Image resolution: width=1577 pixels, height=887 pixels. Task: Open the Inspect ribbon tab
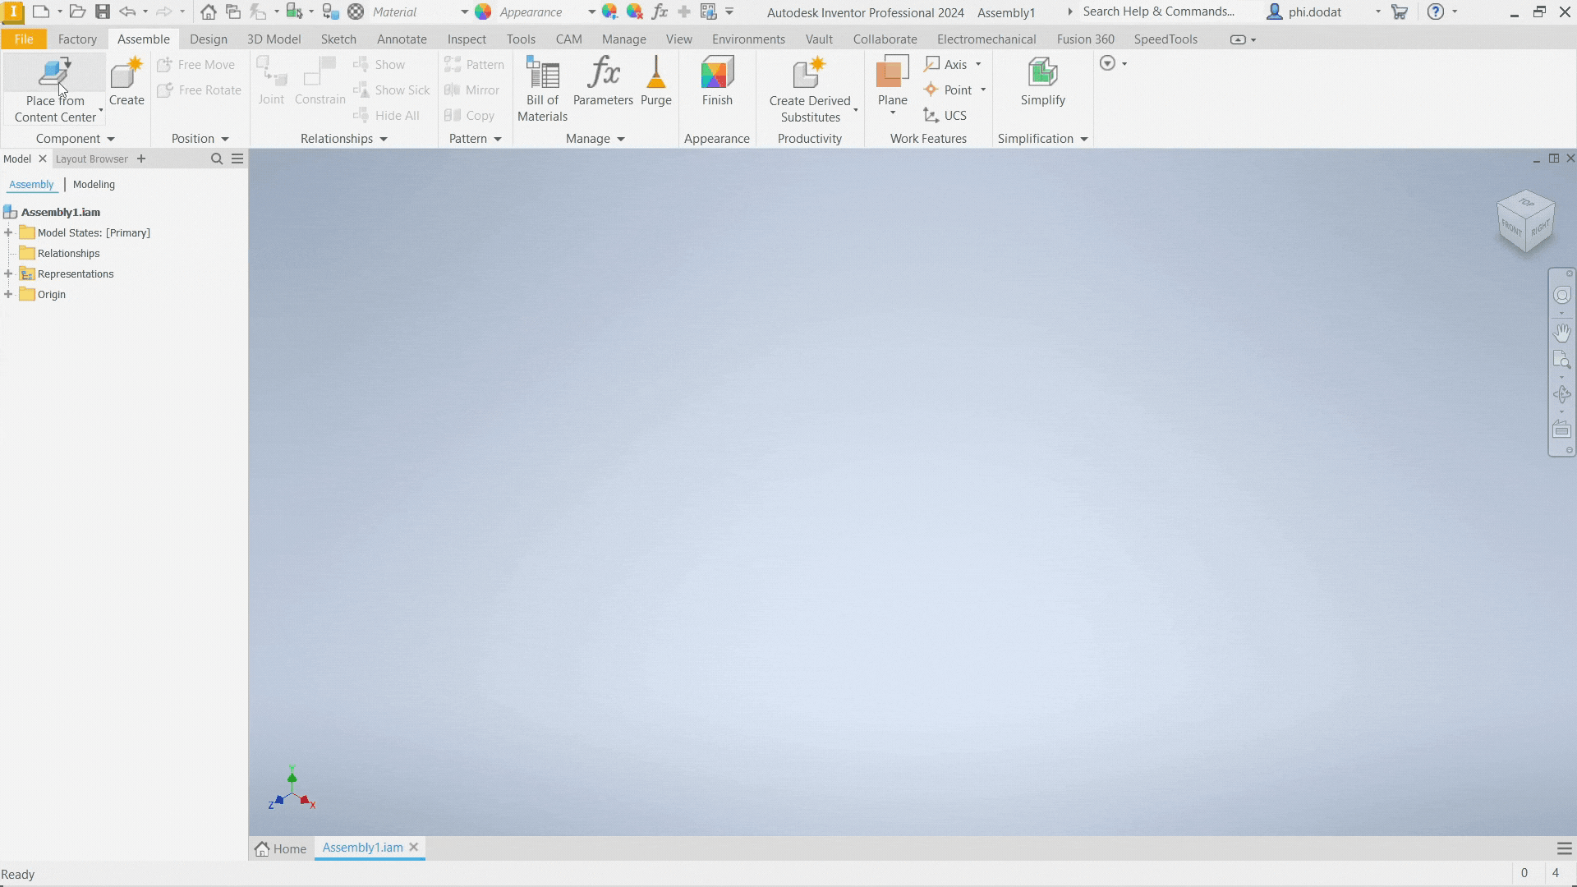[x=467, y=39]
